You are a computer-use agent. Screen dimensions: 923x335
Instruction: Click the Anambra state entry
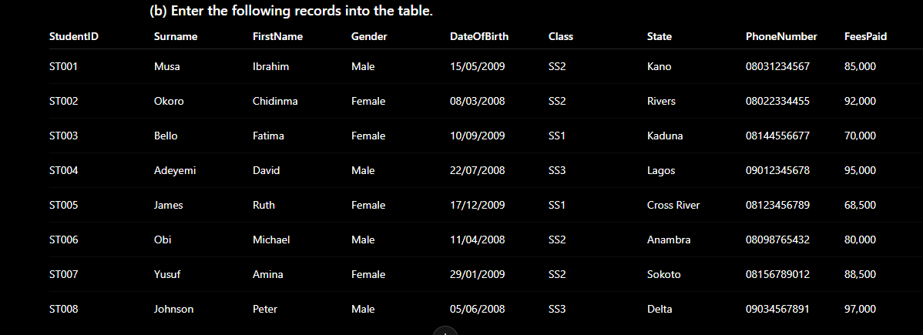669,240
